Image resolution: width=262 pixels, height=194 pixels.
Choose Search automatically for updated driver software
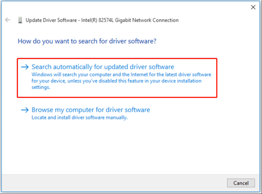coord(117,78)
